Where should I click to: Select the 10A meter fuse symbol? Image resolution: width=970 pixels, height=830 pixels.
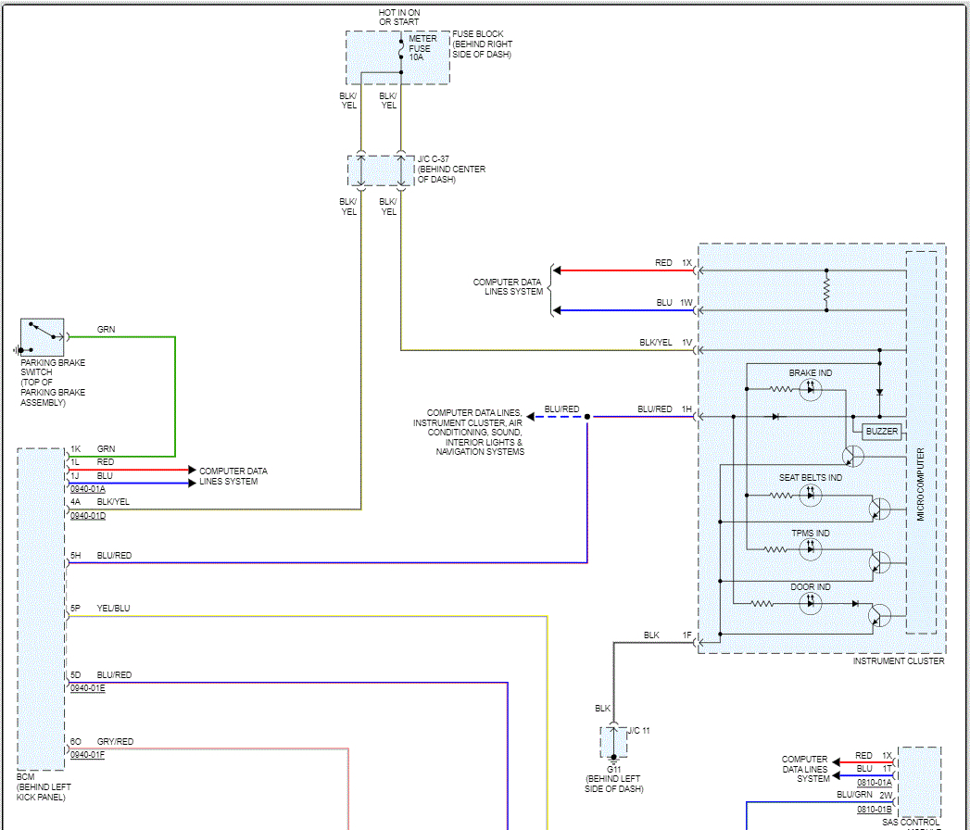(x=400, y=51)
